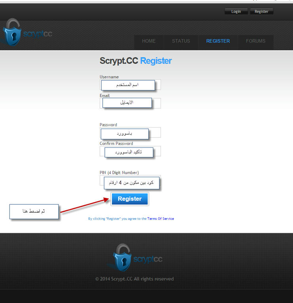293x303 pixels.
Task: Switch to the STATUS navigation tab
Action: [x=181, y=41]
